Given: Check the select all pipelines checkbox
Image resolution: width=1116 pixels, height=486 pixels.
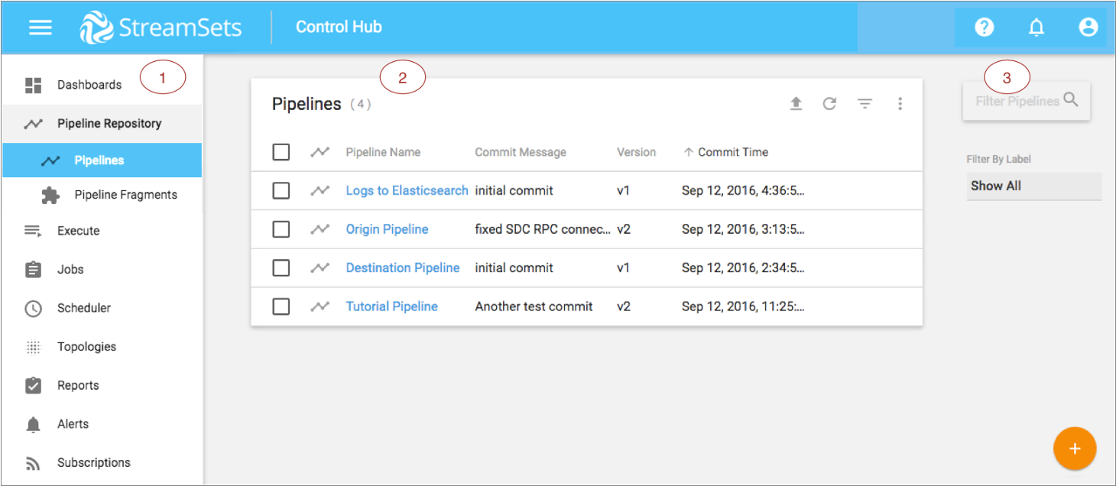Looking at the screenshot, I should (281, 152).
